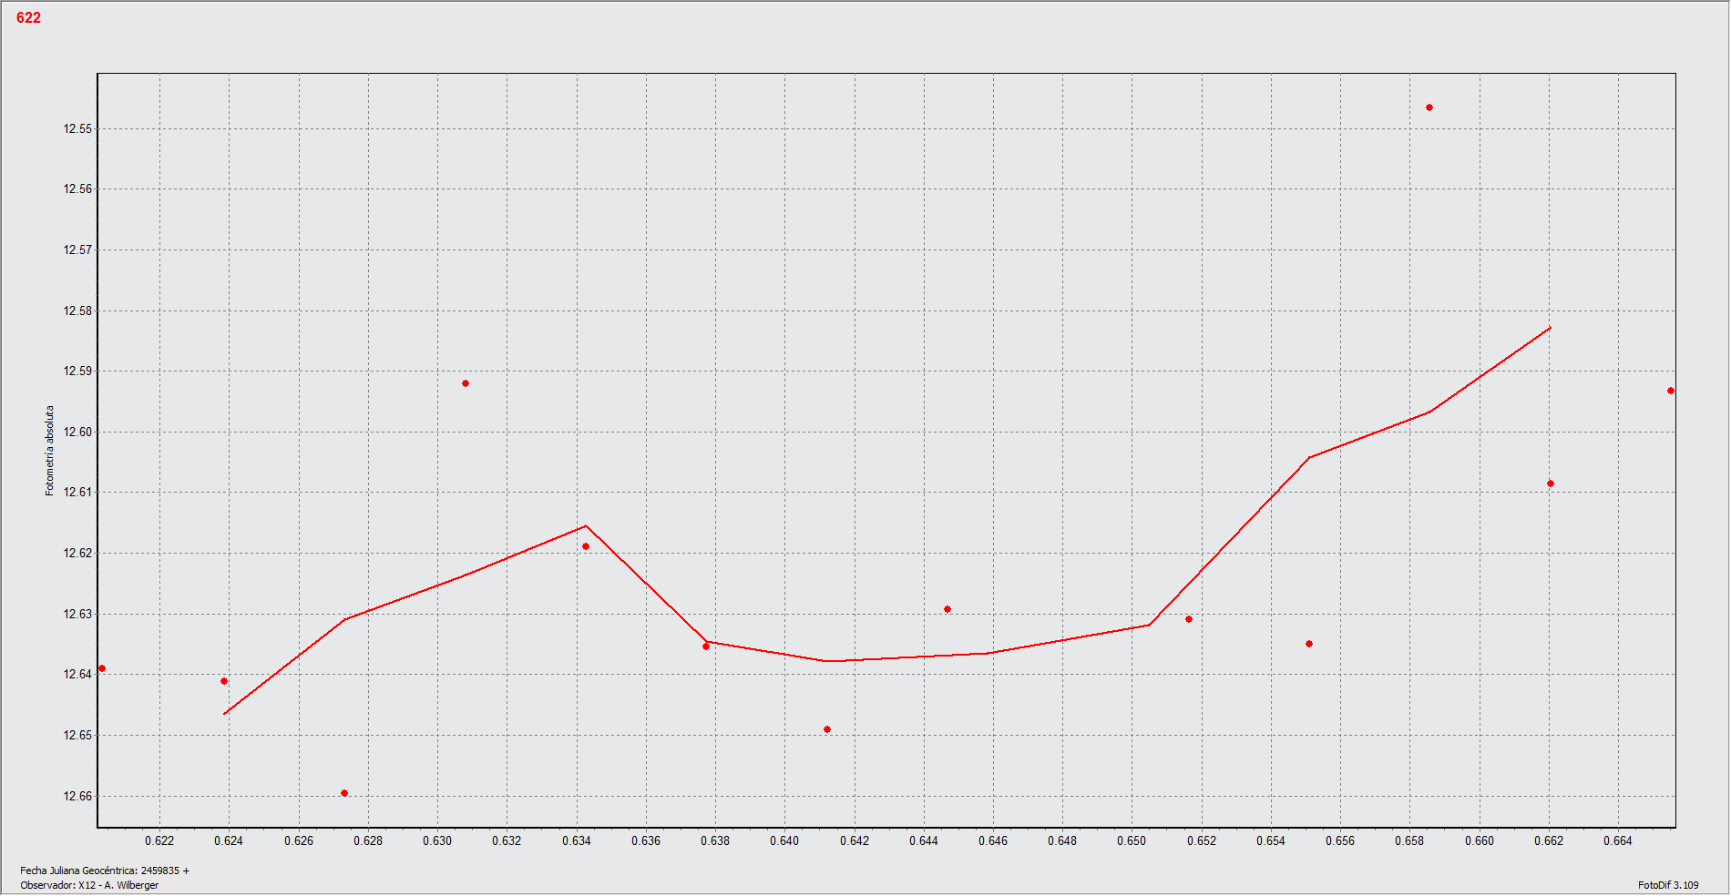Click the "FotoDif 3.109" version label
Viewport: 1731px width, 896px height.
[x=1667, y=885]
